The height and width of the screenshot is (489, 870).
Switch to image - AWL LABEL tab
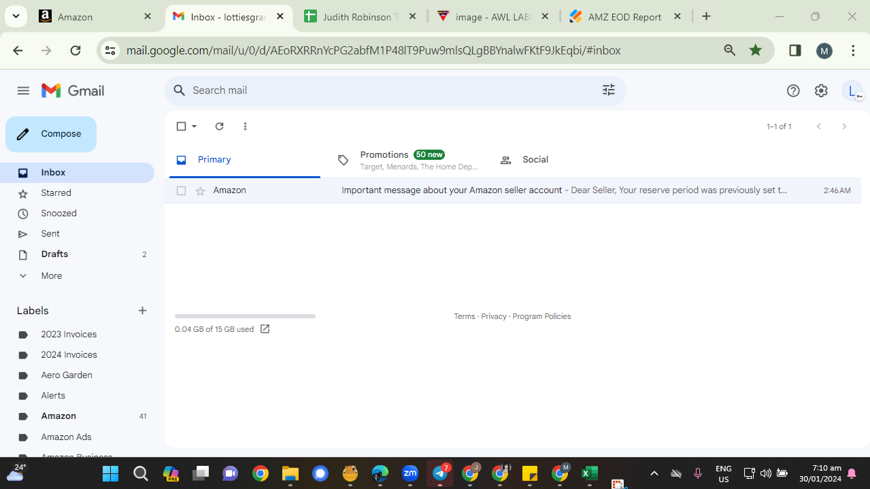(493, 17)
